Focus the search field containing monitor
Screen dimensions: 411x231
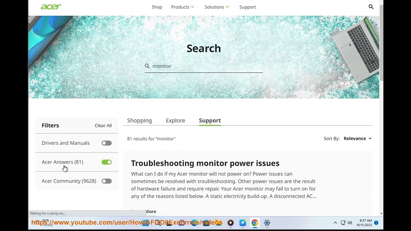[x=204, y=66]
